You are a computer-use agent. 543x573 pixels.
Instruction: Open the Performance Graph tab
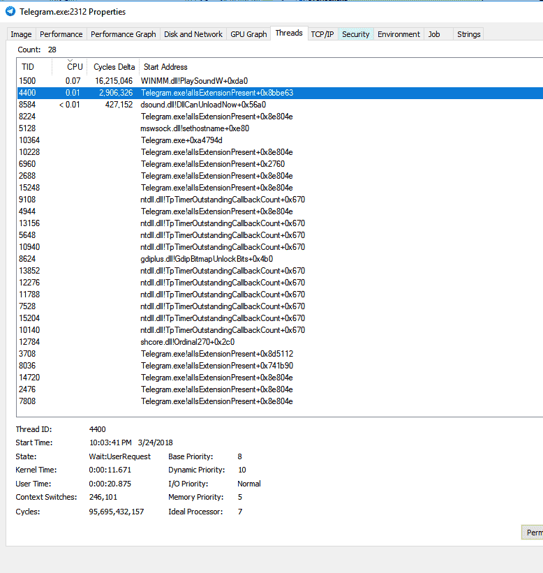[x=123, y=34]
